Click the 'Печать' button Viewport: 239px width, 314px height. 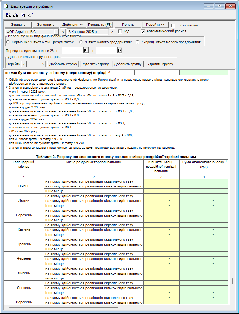coord(128,25)
